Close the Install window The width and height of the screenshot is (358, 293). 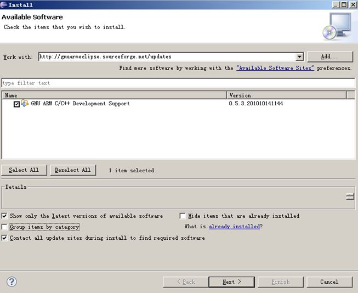(353, 4)
